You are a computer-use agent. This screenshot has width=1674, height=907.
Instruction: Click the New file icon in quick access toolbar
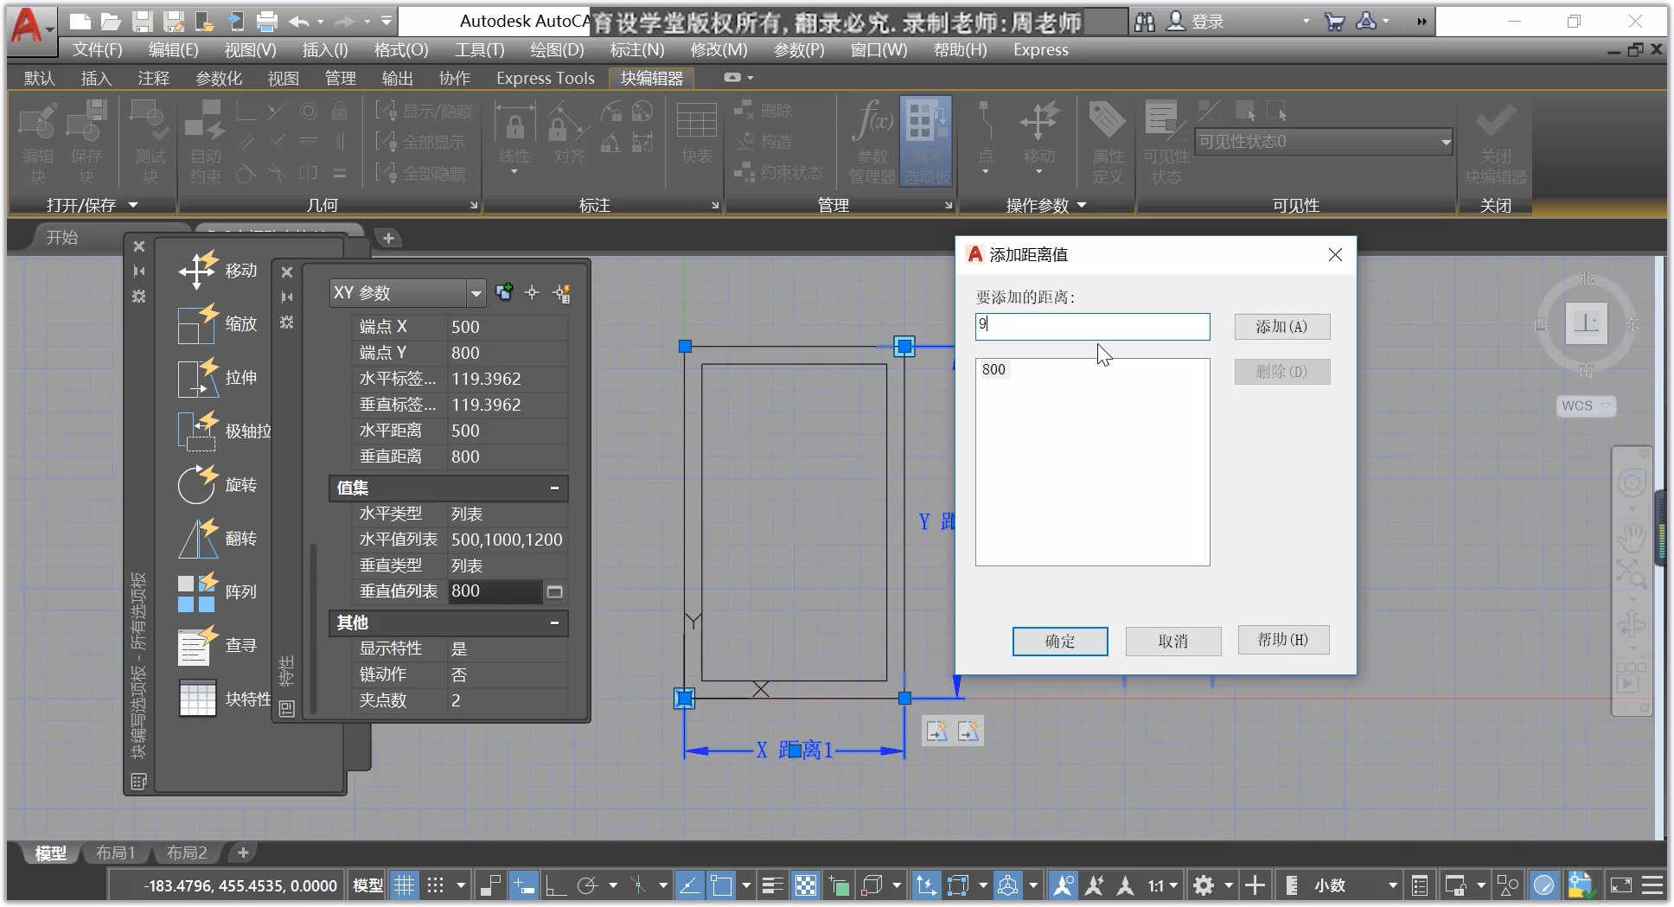(x=80, y=22)
